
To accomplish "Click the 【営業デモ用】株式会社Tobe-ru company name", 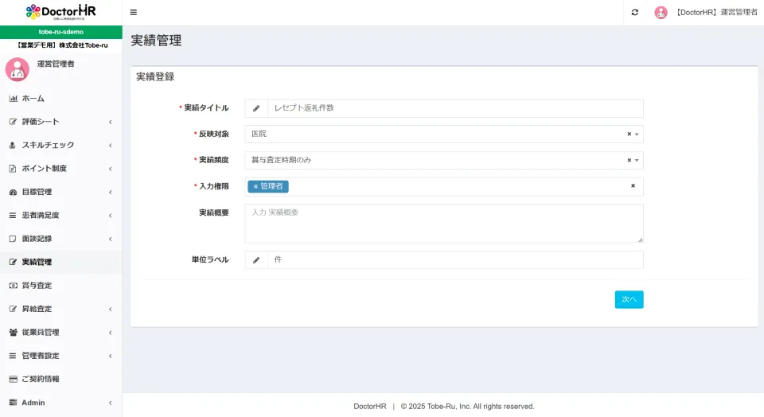I will point(61,45).
